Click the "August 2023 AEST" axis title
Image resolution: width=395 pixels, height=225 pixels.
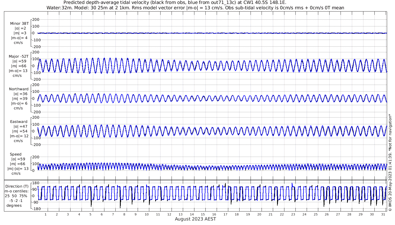tap(195, 219)
